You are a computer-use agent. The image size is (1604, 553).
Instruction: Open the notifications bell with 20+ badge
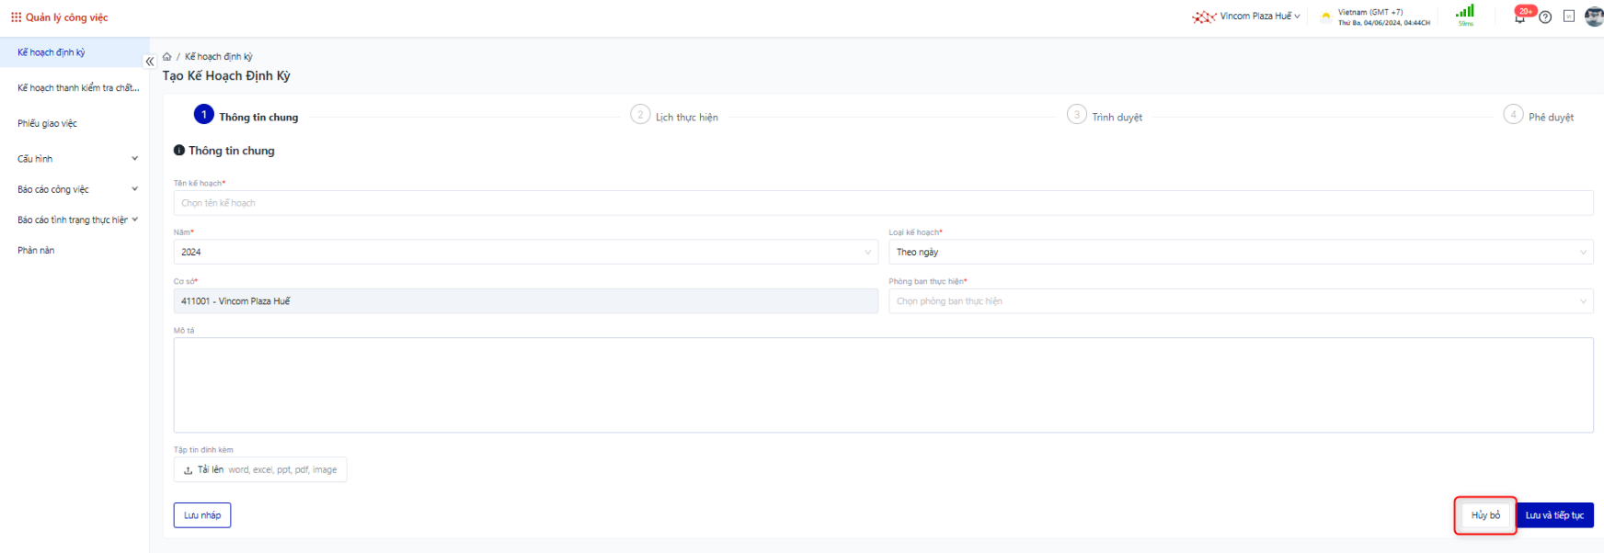pos(1519,17)
